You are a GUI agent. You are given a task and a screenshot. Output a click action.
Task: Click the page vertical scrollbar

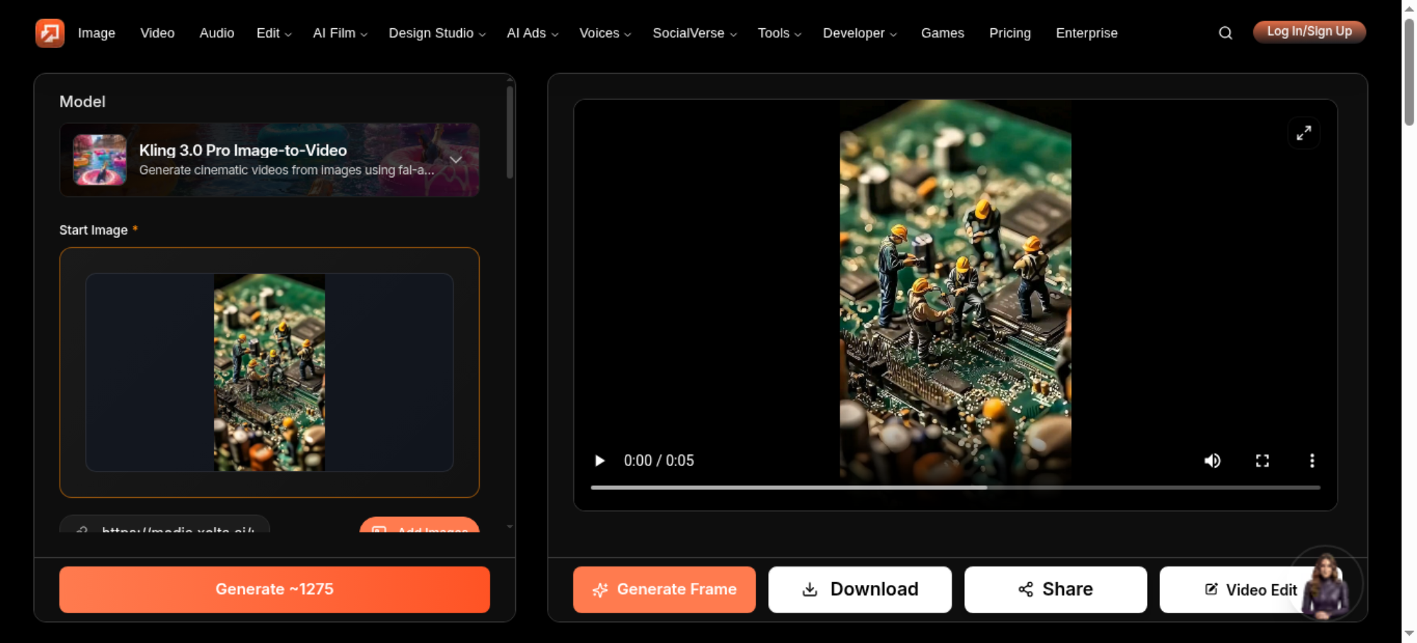point(1409,72)
